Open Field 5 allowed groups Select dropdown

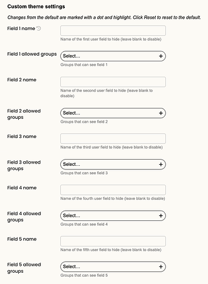pos(113,266)
